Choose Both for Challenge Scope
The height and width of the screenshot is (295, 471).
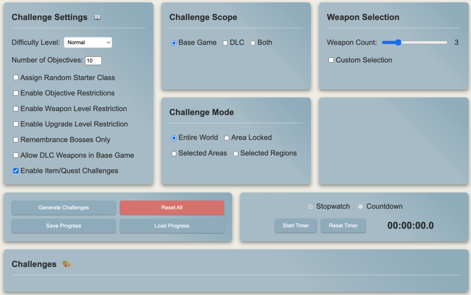pos(253,43)
